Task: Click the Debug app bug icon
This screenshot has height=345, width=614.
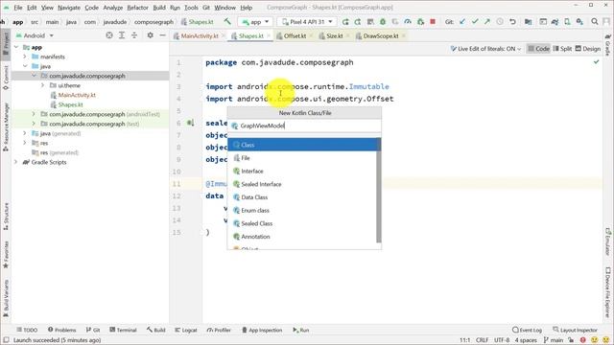Action: click(x=383, y=22)
